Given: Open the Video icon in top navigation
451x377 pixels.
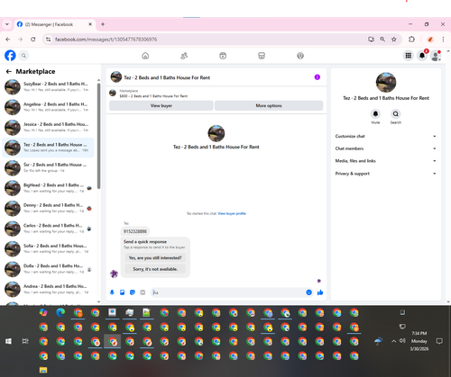Looking at the screenshot, I should (x=223, y=56).
